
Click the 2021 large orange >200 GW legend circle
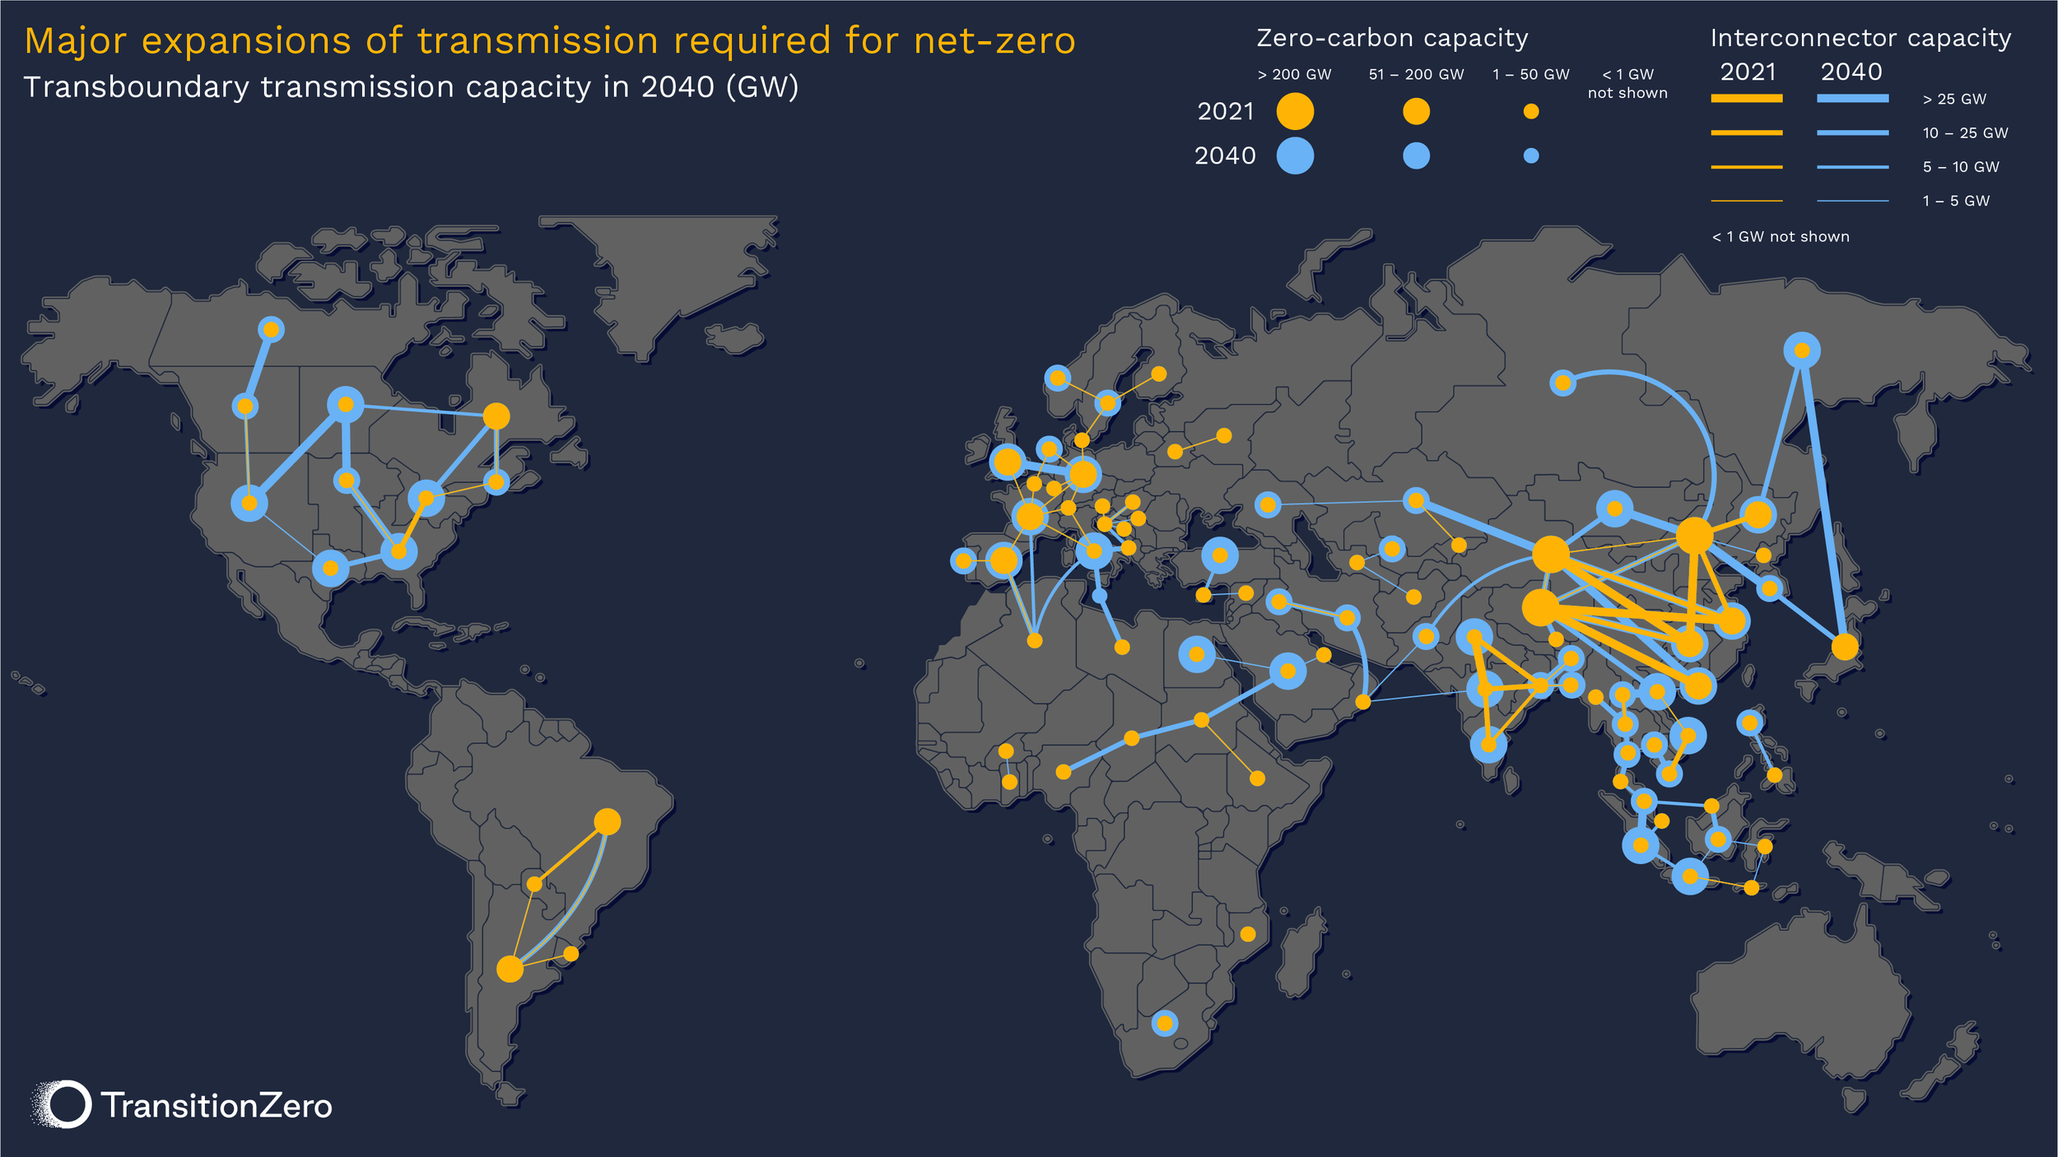(1294, 111)
